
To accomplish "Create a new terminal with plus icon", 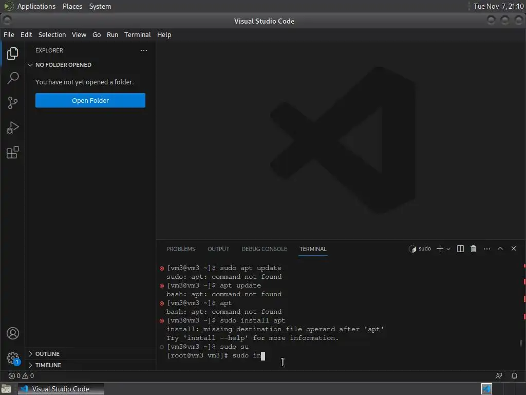I will click(440, 249).
